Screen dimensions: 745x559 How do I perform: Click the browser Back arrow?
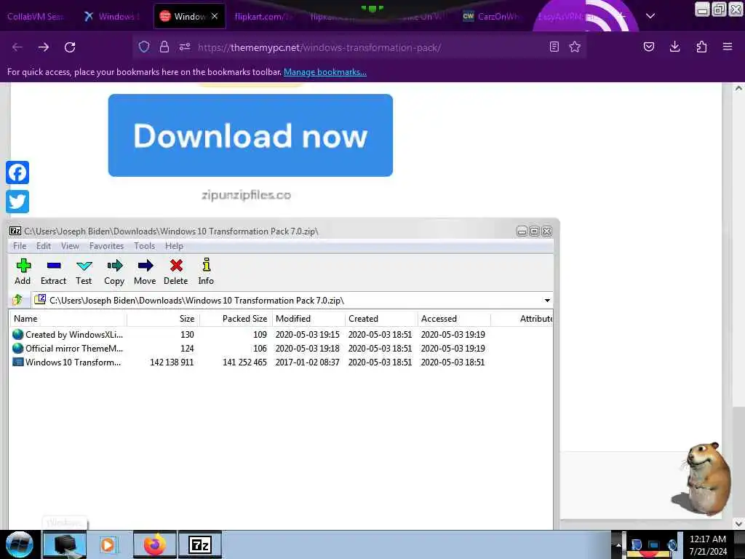click(x=17, y=47)
